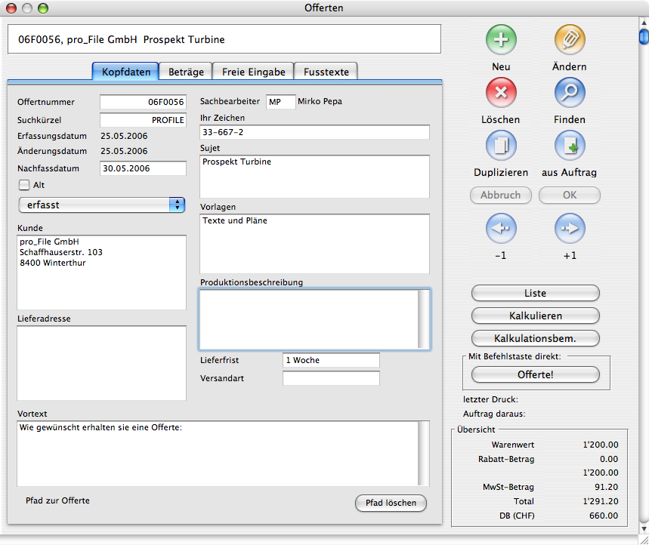Image resolution: width=649 pixels, height=545 pixels.
Task: Open the Freie Eingabe tab
Action: coord(253,72)
